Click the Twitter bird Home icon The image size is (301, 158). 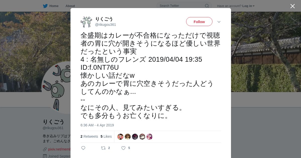pyautogui.click(x=45, y=6)
